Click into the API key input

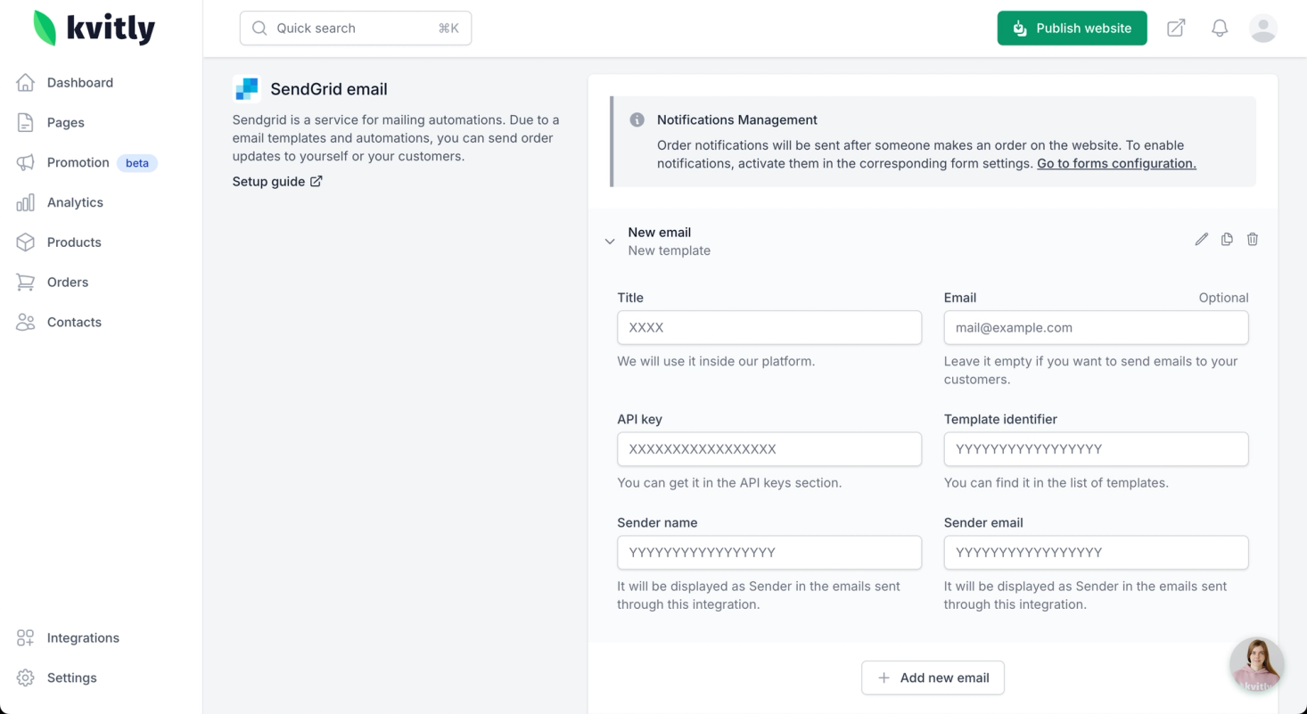pyautogui.click(x=769, y=449)
